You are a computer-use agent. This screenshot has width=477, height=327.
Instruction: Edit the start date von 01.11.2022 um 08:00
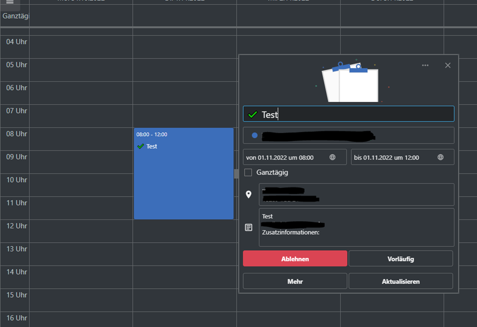tap(294, 157)
